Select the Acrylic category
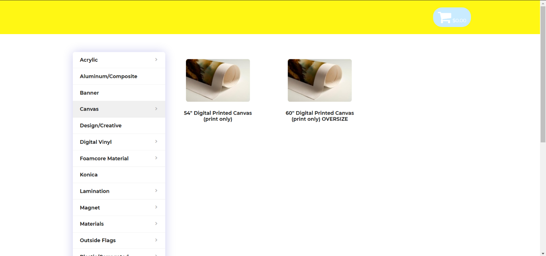This screenshot has height=256, width=546. pyautogui.click(x=119, y=60)
